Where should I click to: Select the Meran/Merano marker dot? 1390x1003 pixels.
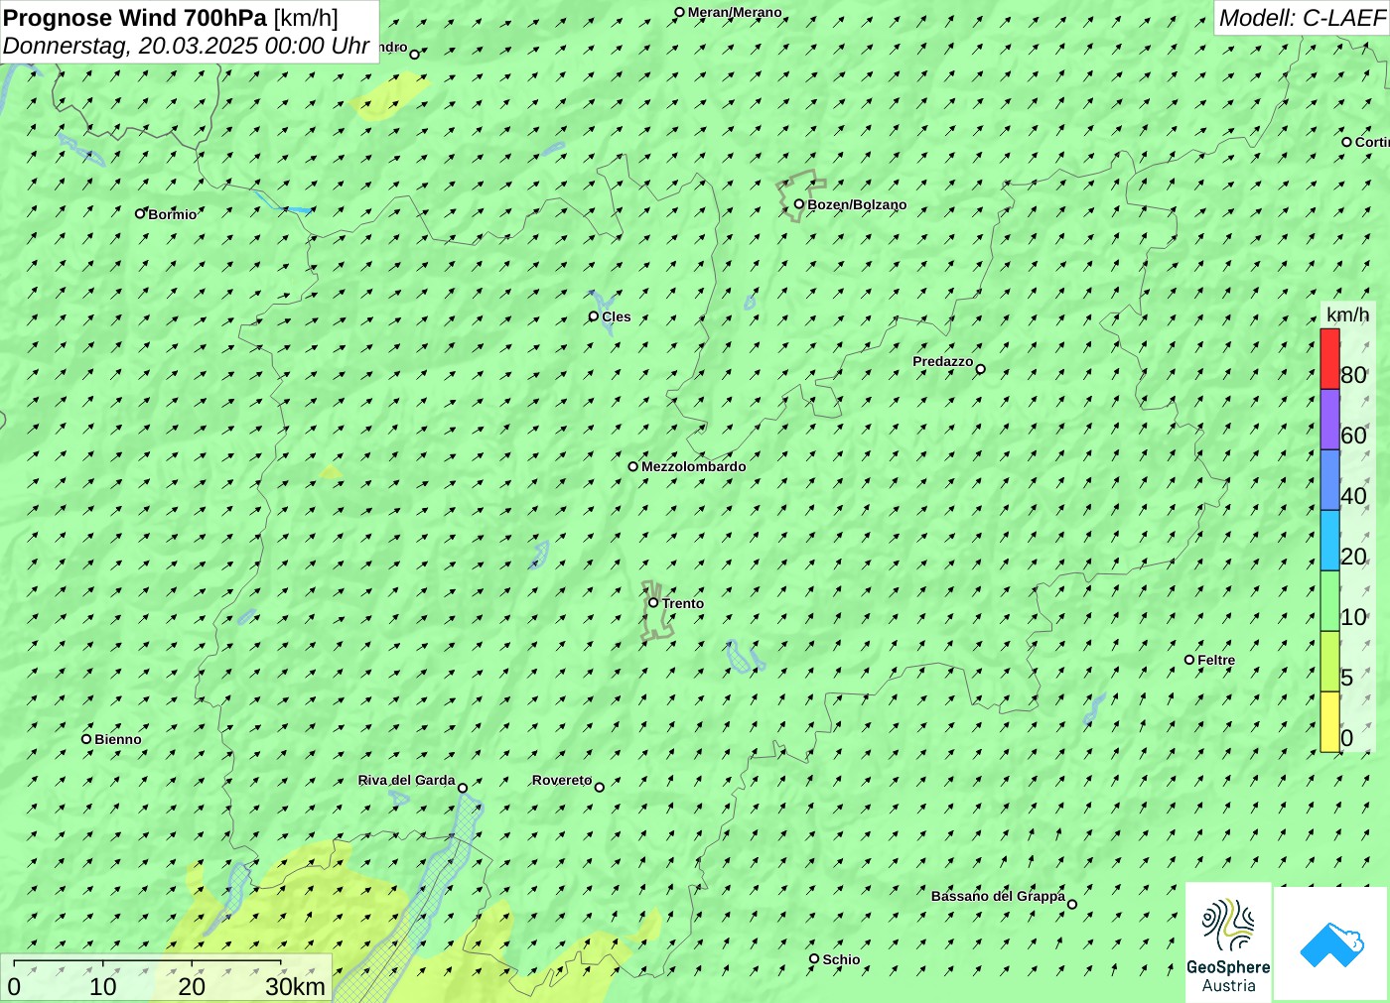(679, 13)
